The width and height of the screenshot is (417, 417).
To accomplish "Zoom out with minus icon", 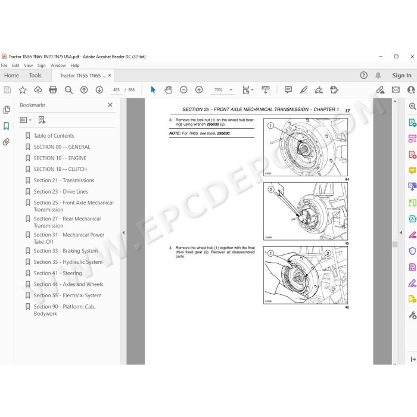I will (x=183, y=90).
